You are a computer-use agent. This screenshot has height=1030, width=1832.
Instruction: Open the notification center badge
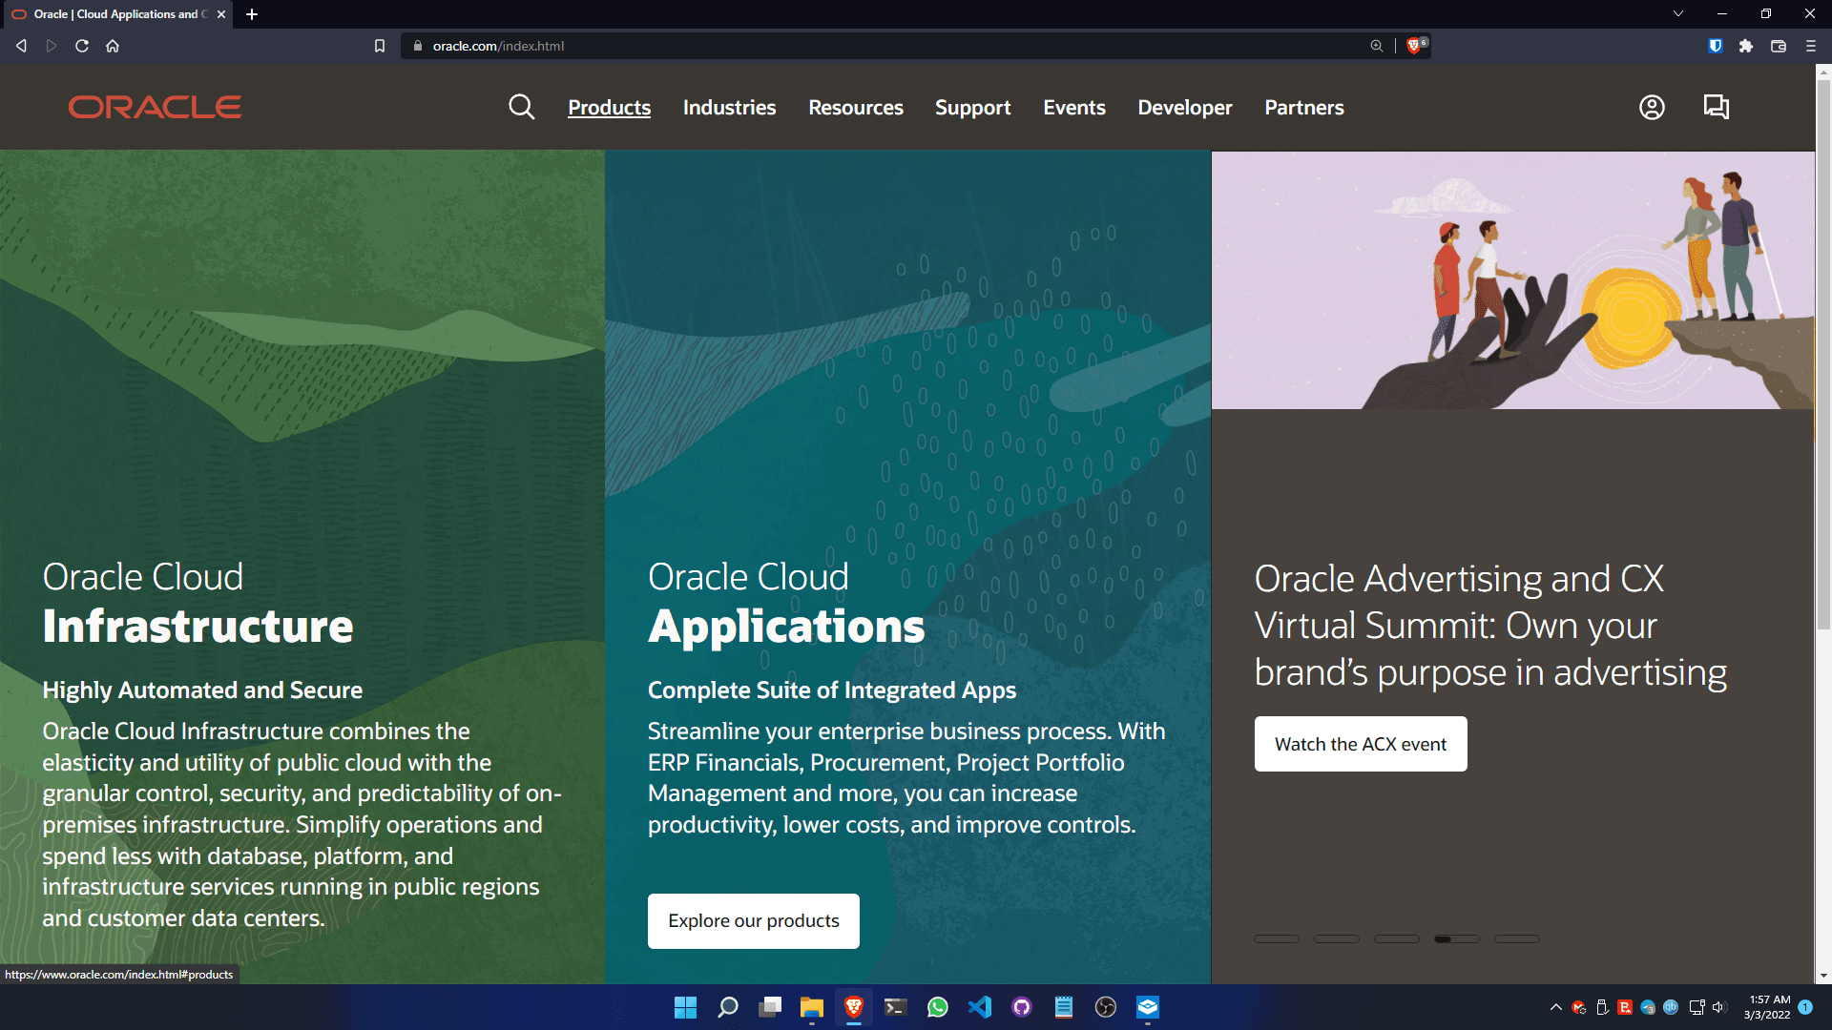(x=1805, y=1007)
